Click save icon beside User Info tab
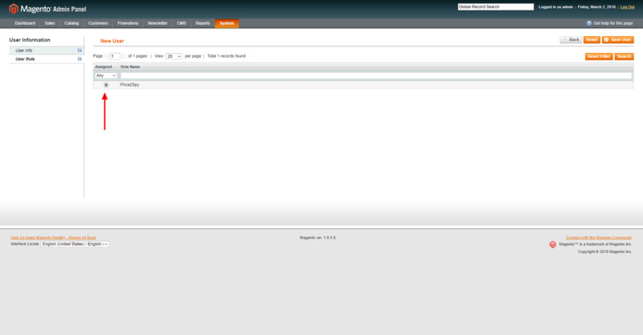Image resolution: width=643 pixels, height=335 pixels. [80, 51]
